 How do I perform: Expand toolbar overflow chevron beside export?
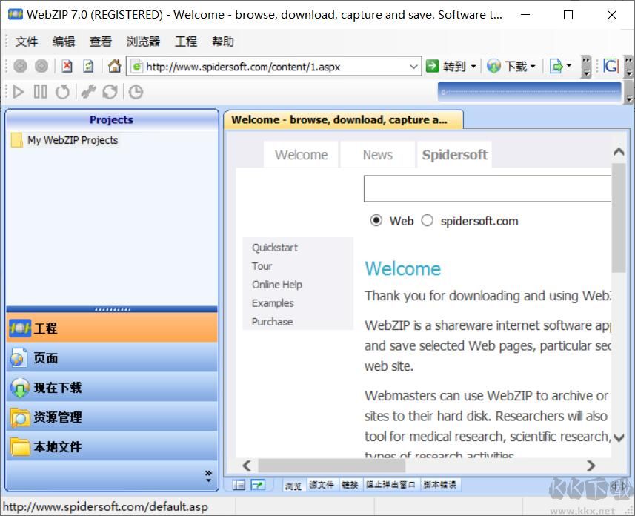coord(586,67)
